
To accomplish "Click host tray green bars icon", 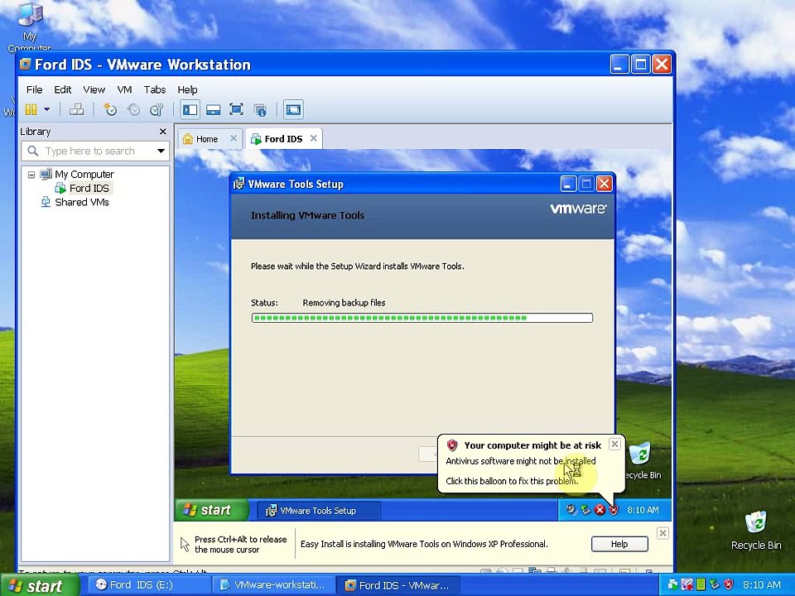I will point(701,584).
